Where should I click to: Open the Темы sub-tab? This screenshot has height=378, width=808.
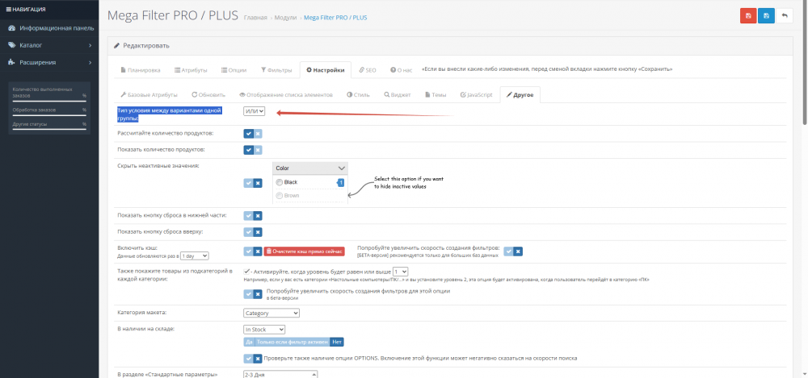pos(436,95)
